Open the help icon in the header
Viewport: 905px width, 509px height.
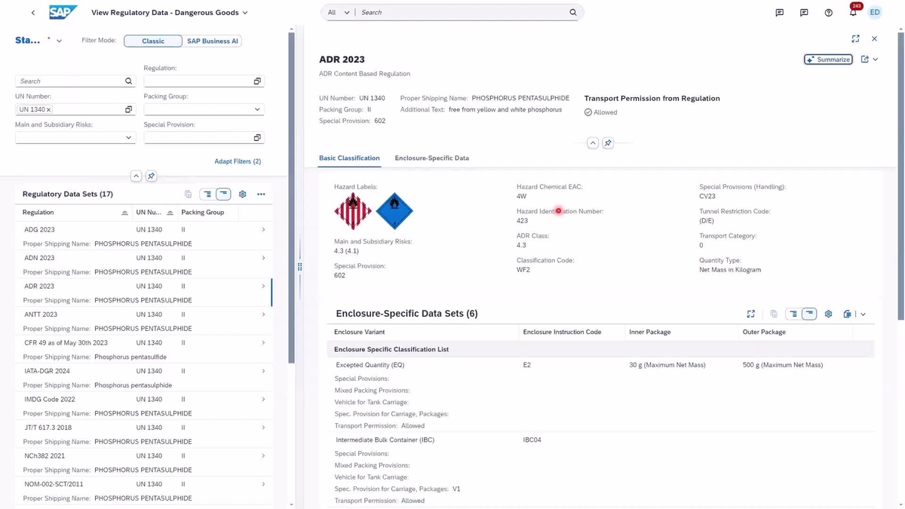click(828, 12)
